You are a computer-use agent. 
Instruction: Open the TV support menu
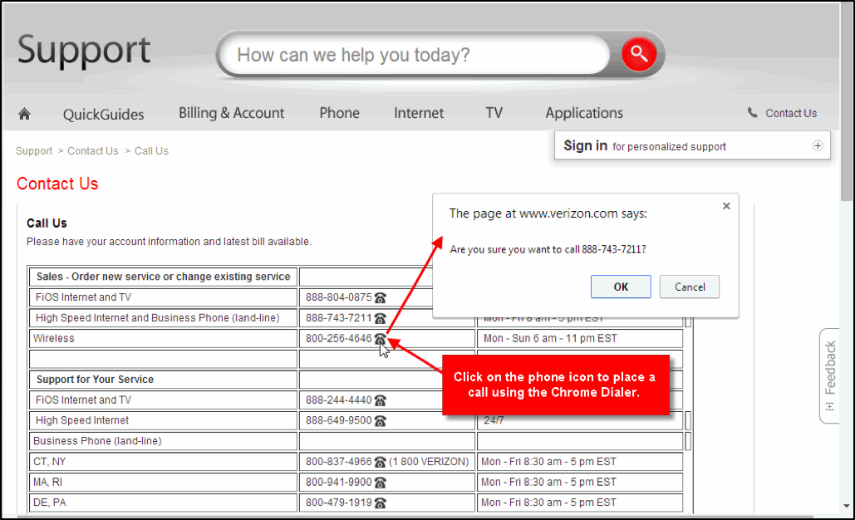[494, 113]
